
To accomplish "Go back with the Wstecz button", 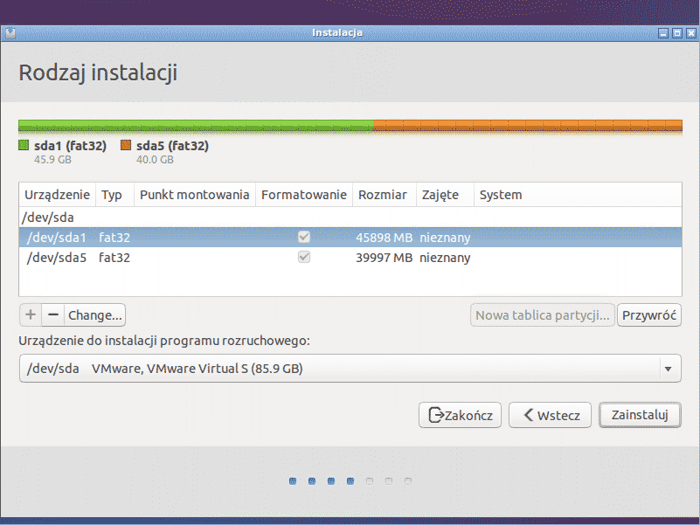I will 551,415.
